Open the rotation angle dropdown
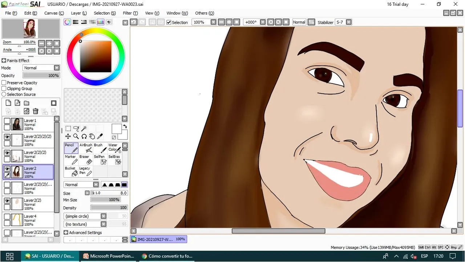The width and height of the screenshot is (465, 262). coord(263,22)
